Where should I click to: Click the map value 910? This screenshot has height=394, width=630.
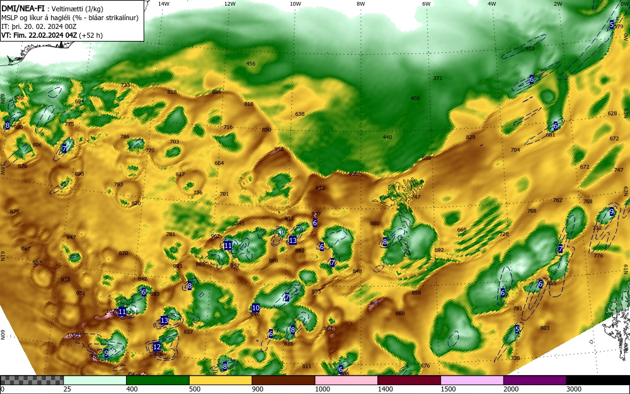[530, 48]
